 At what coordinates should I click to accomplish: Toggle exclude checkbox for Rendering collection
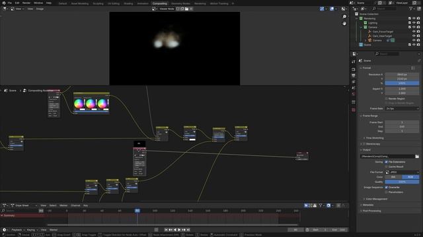[x=410, y=18]
